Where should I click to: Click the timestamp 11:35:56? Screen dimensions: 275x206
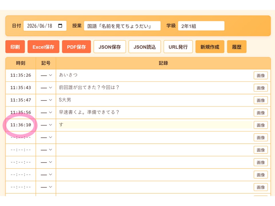tap(21, 112)
